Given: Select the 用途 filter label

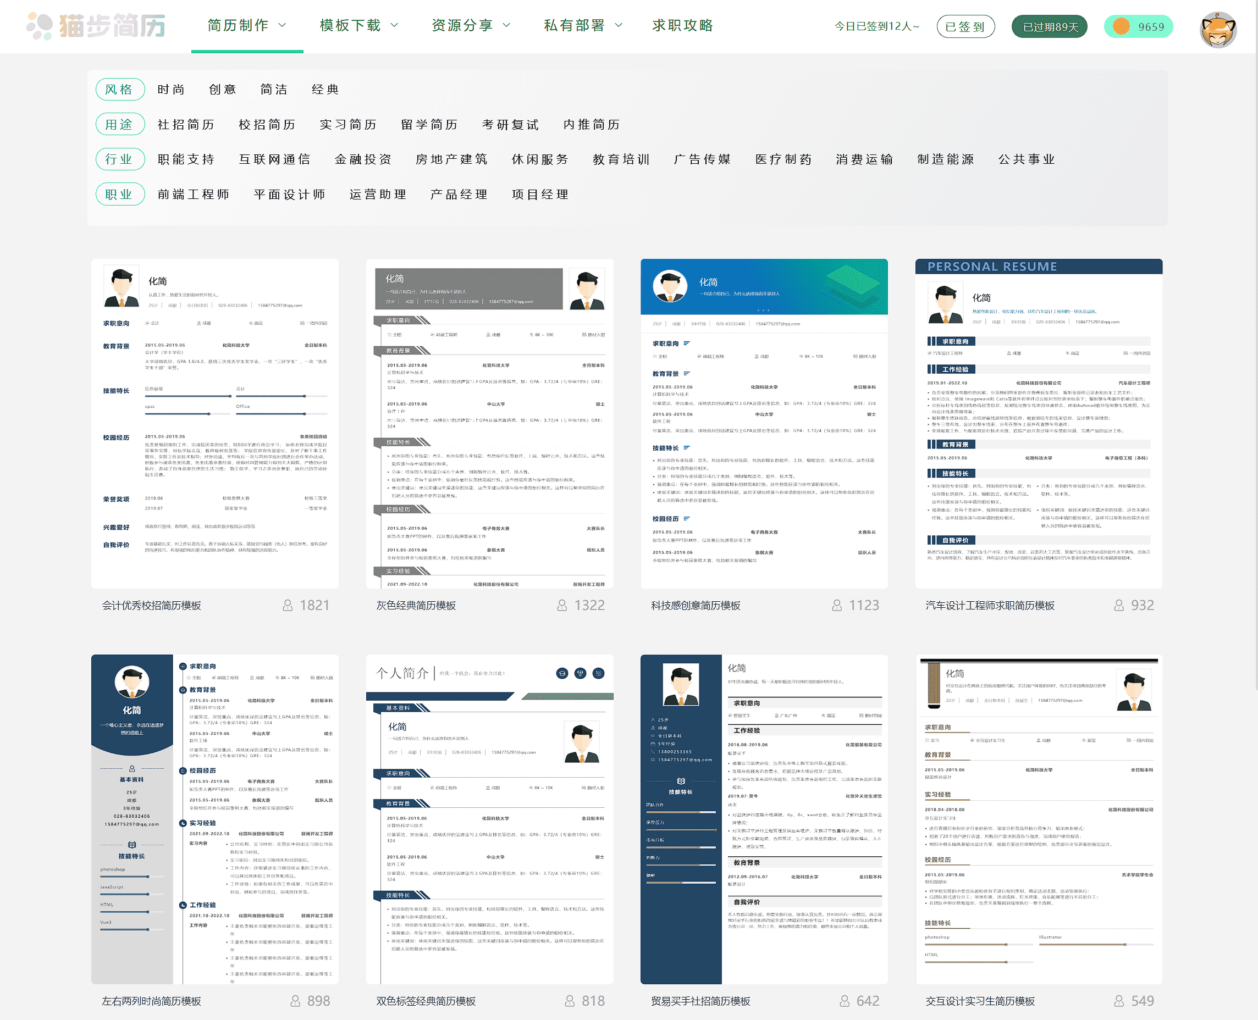Looking at the screenshot, I should 120,125.
